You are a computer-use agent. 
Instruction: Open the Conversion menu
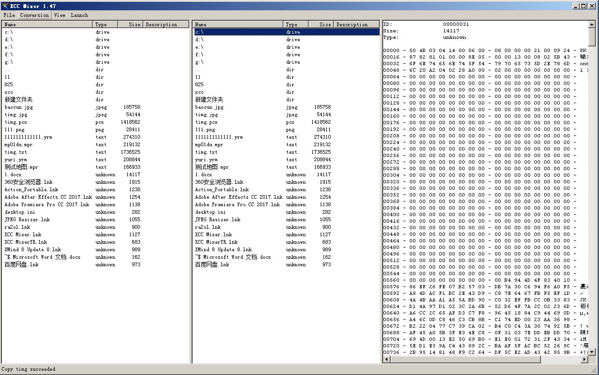coord(34,15)
